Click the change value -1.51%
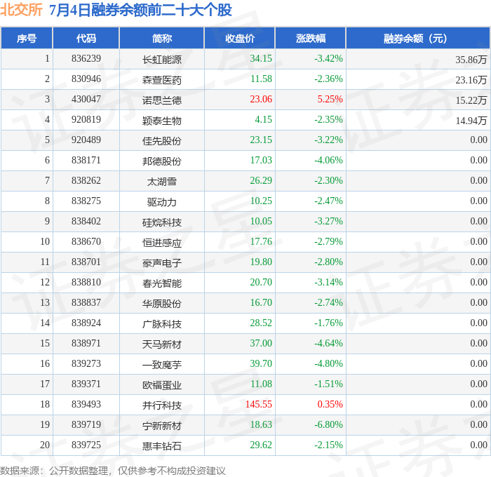The width and height of the screenshot is (491, 477). click(x=328, y=384)
